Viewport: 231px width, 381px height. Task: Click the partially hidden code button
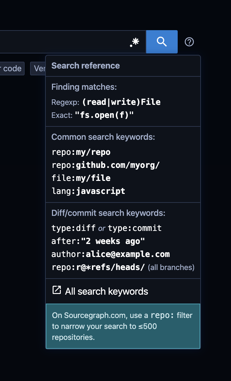12,69
